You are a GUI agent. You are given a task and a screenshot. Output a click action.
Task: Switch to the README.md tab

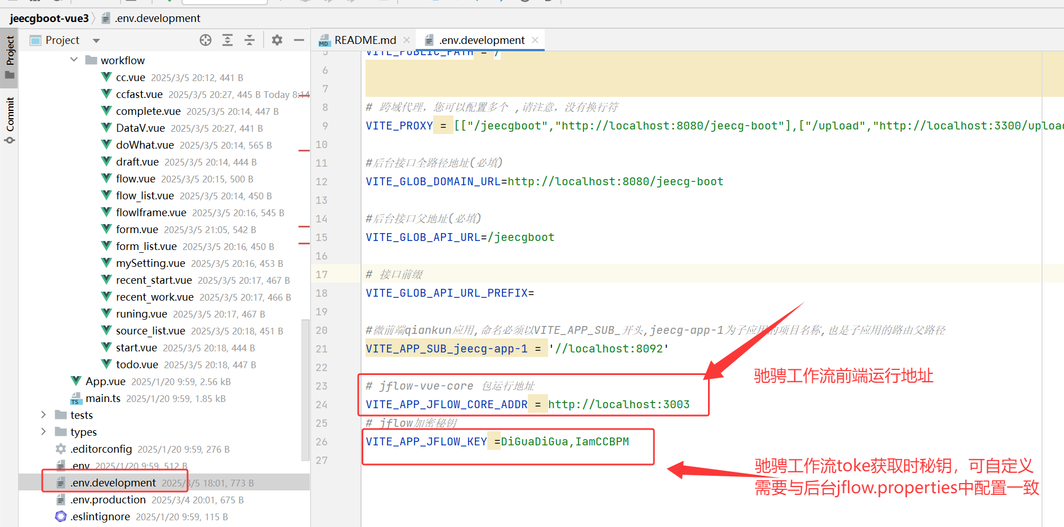pyautogui.click(x=364, y=40)
